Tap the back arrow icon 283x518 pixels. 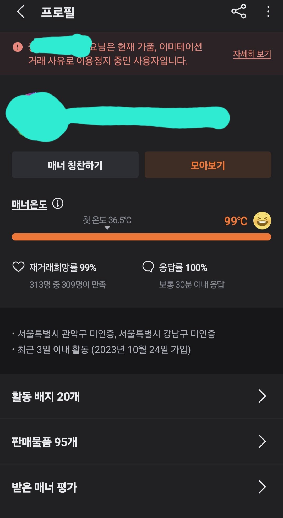click(x=21, y=12)
